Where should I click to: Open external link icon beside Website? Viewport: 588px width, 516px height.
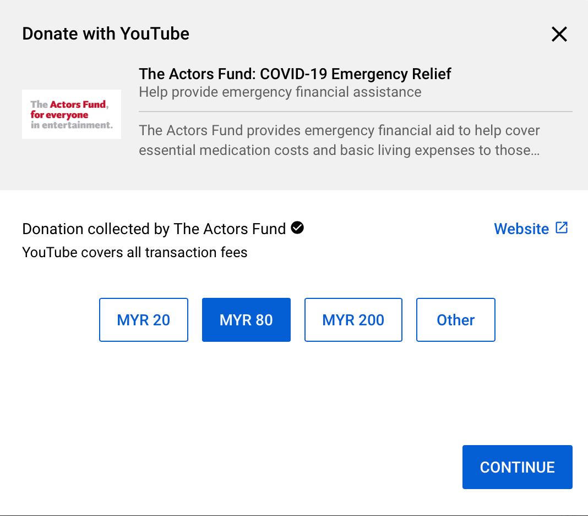click(562, 228)
